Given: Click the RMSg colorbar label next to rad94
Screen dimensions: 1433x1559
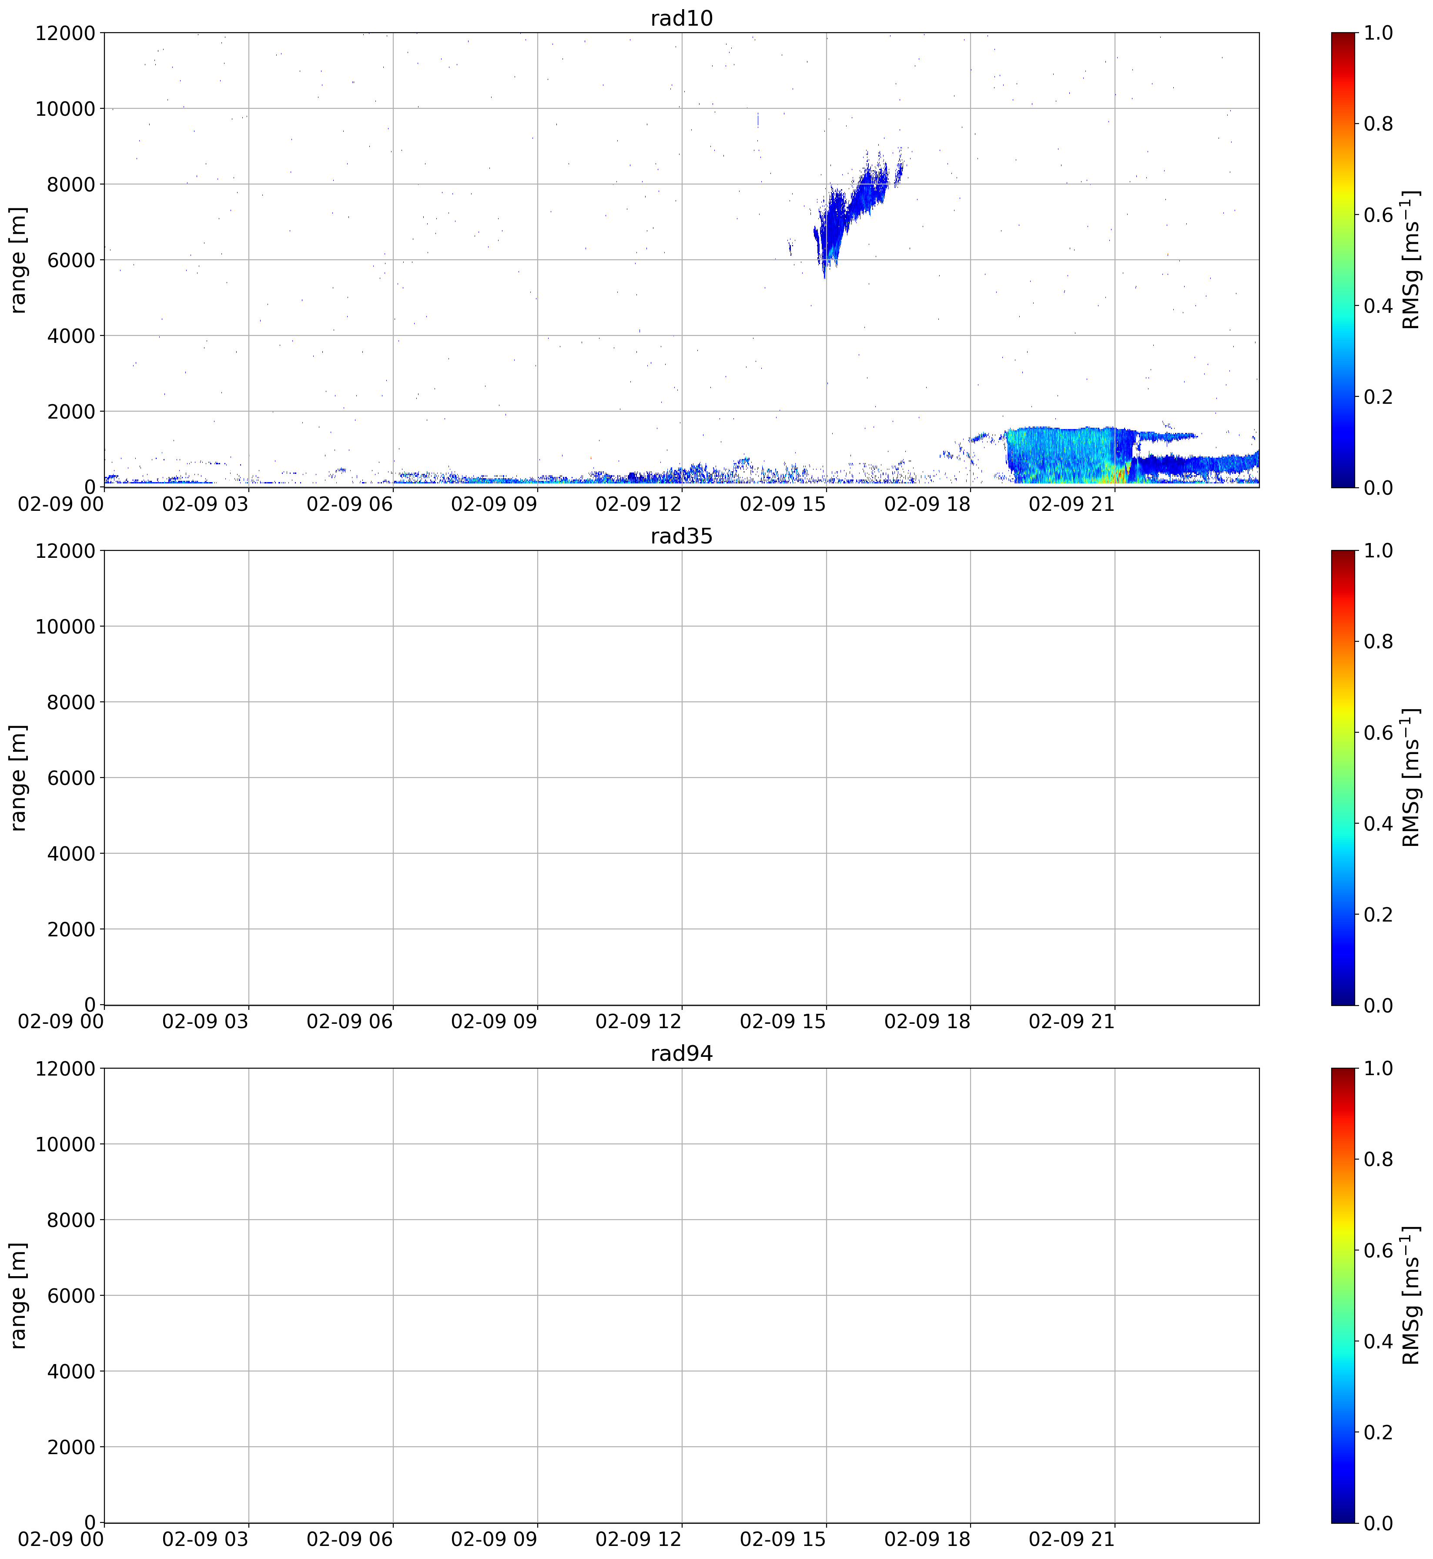Looking at the screenshot, I should pyautogui.click(x=1410, y=1295).
